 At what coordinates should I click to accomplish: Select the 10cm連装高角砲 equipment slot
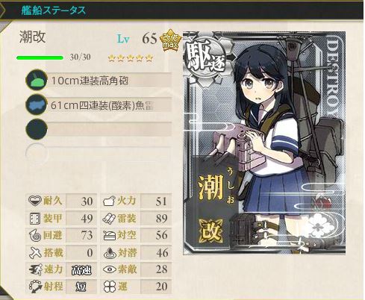tap(99, 81)
